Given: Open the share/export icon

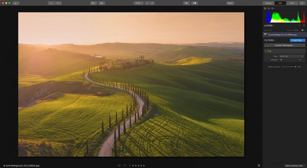Looking at the screenshot, I should [302, 3].
